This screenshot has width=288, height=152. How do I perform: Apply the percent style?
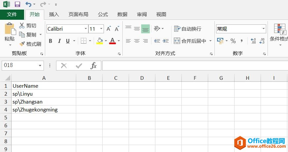pos(233,41)
